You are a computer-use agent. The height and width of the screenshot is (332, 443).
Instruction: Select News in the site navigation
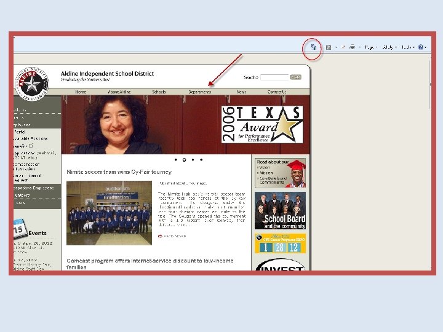click(241, 92)
